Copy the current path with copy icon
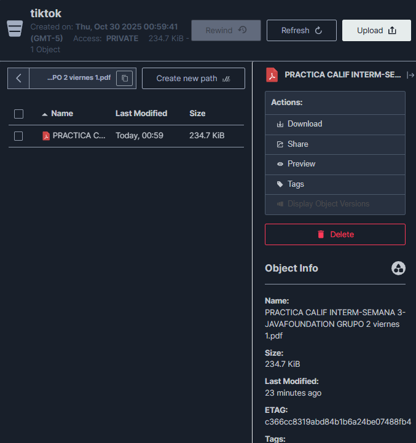Viewport: 416px width, 443px height. click(x=125, y=78)
